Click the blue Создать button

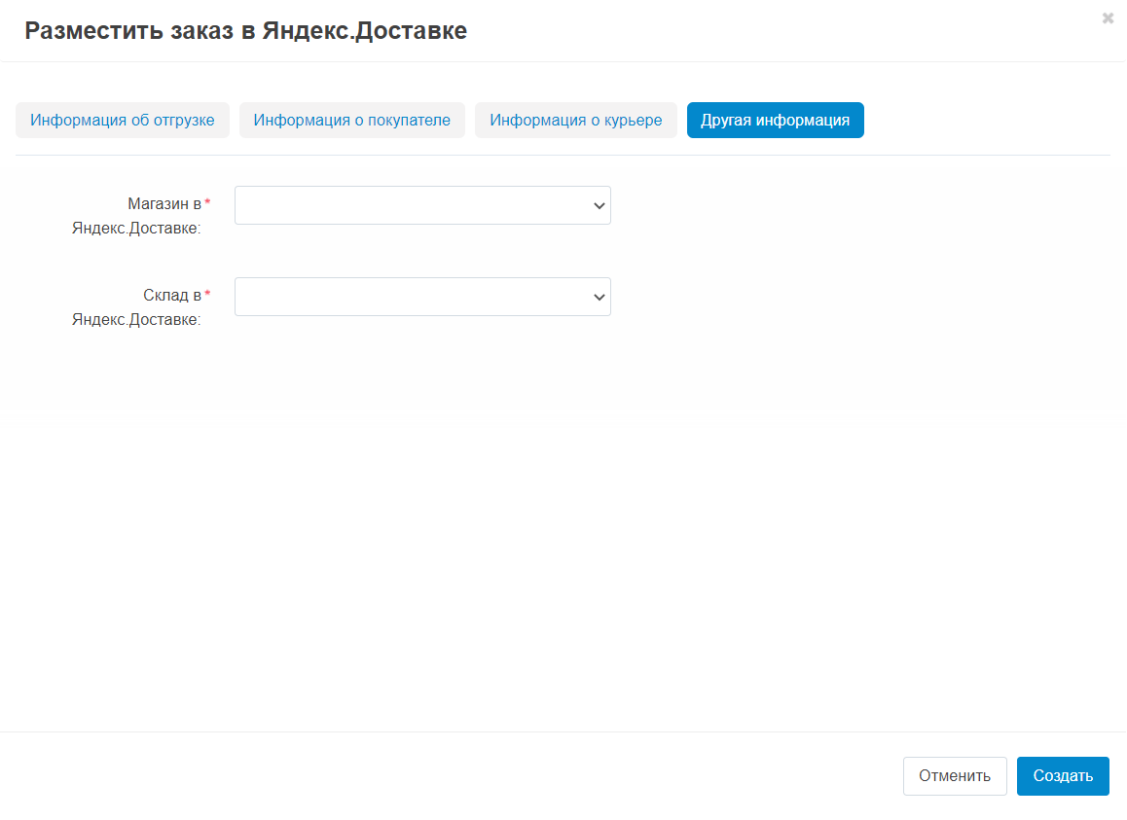coord(1063,776)
